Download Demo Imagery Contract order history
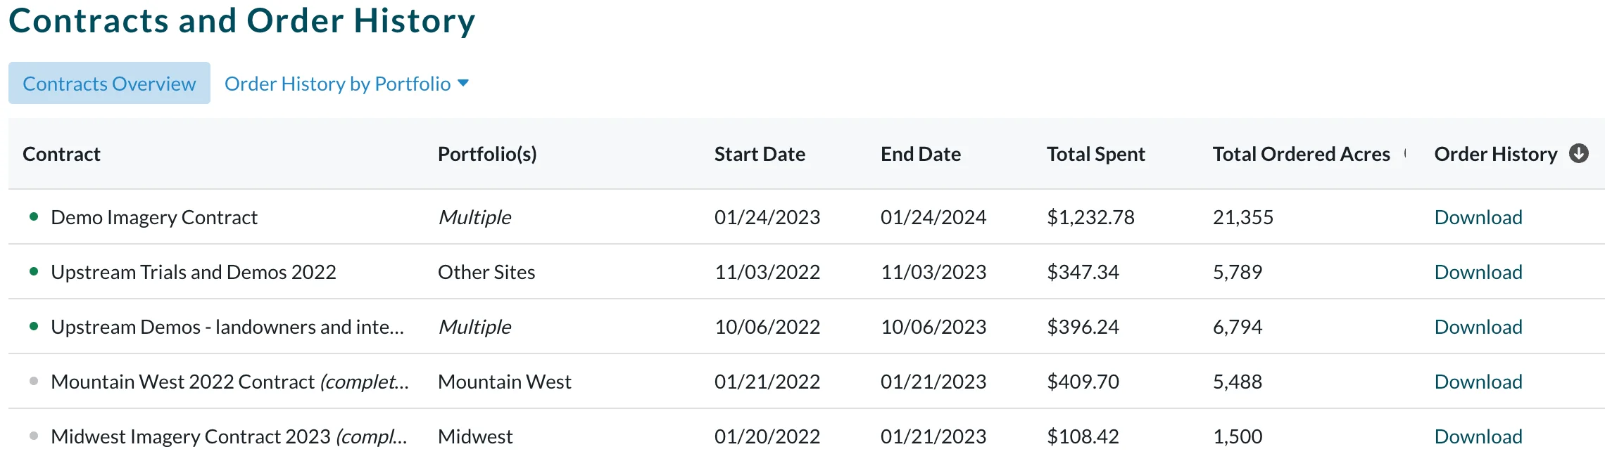 pyautogui.click(x=1478, y=217)
